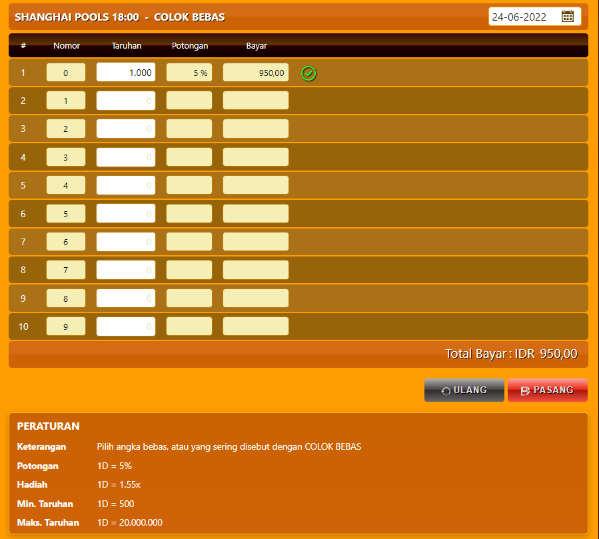Click the Taruhan box for Nomor 8
Image resolution: width=599 pixels, height=539 pixels.
click(126, 298)
